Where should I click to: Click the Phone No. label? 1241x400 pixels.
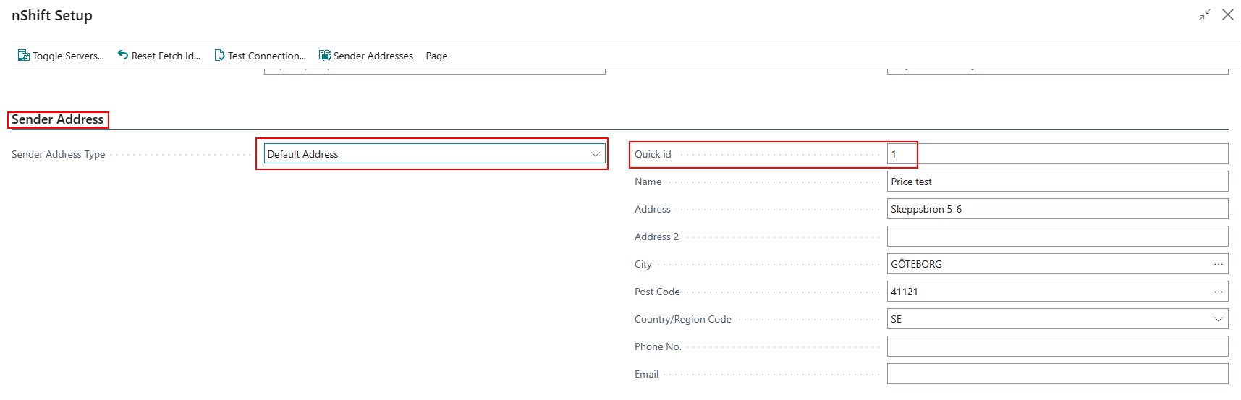[658, 346]
